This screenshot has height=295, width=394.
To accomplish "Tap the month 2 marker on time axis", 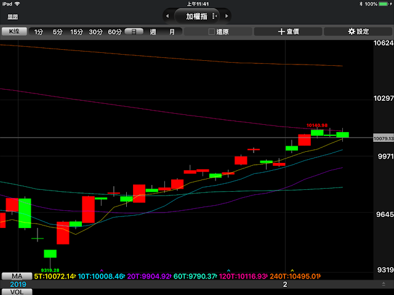I will click(x=285, y=285).
